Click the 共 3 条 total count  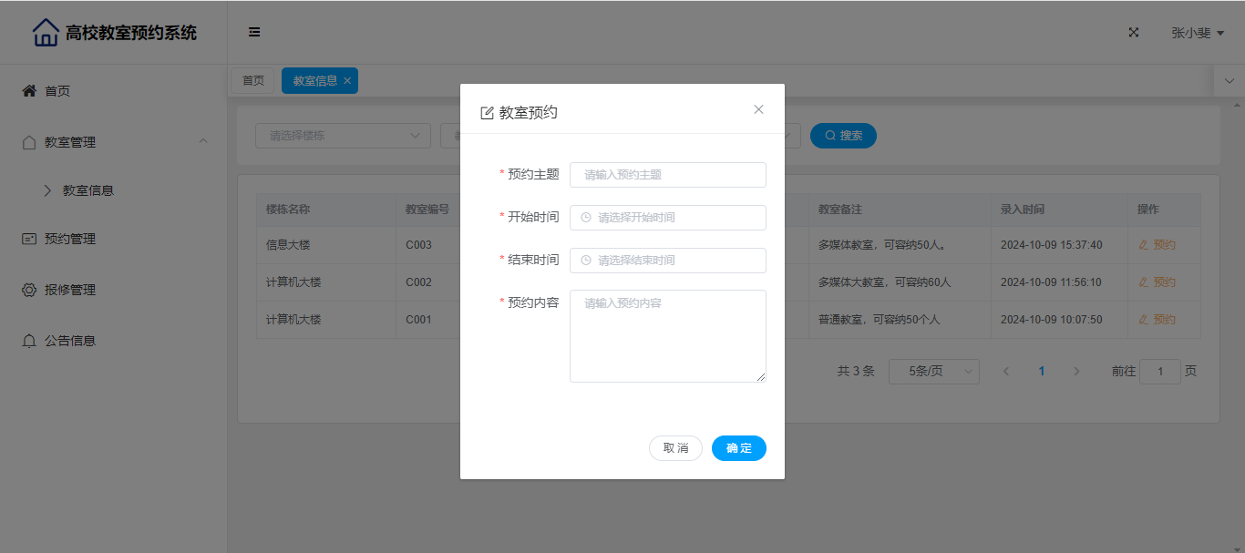click(856, 372)
